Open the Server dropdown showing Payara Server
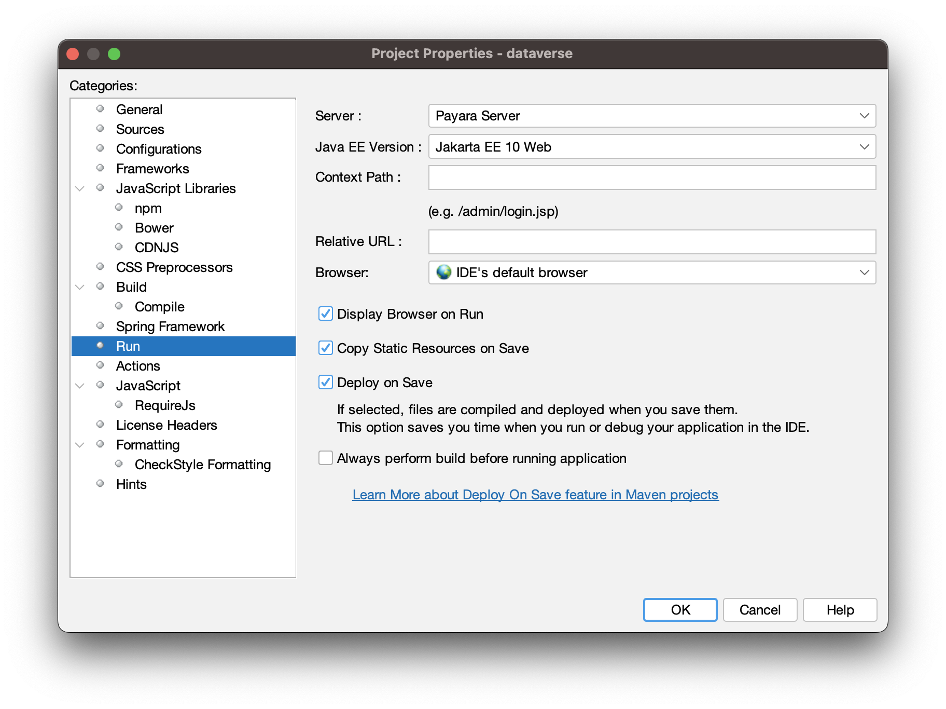This screenshot has width=946, height=709. click(652, 116)
